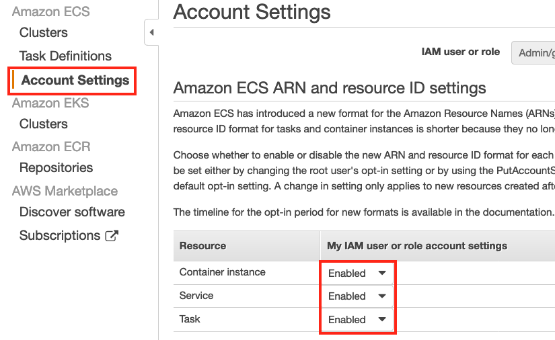Screen dimensions: 555x340
Task: Click the Container instance dropdown caret
Action: click(x=382, y=273)
